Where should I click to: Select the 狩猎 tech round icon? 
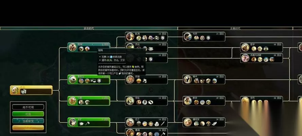(130, 80)
